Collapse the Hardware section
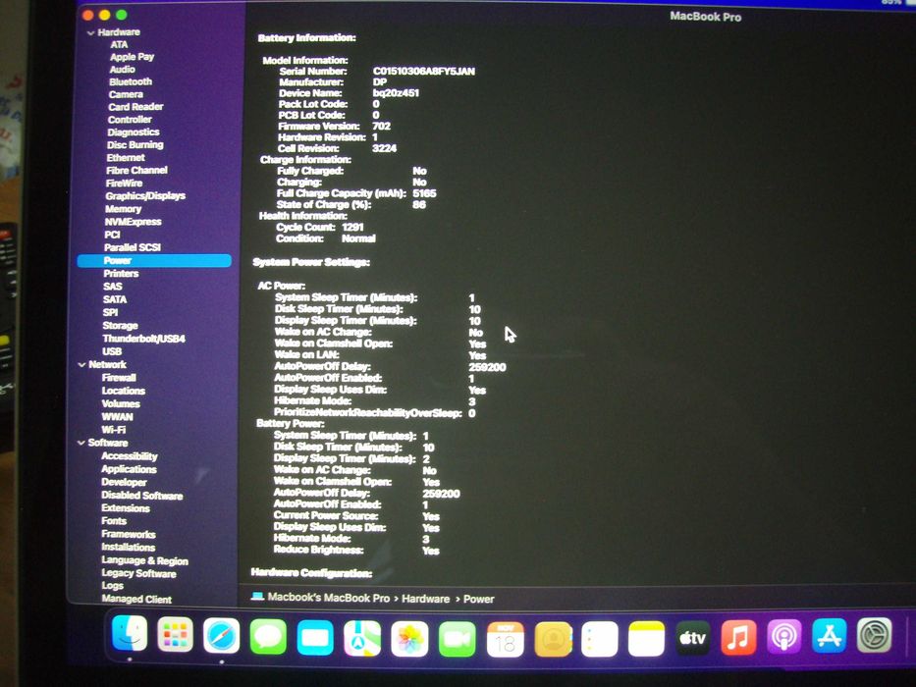Viewport: 916px width, 687px height. (x=90, y=32)
